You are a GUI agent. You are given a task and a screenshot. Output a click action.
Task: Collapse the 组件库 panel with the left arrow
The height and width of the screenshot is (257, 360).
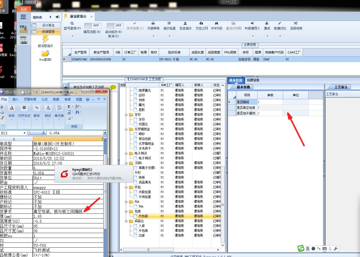click(x=50, y=17)
